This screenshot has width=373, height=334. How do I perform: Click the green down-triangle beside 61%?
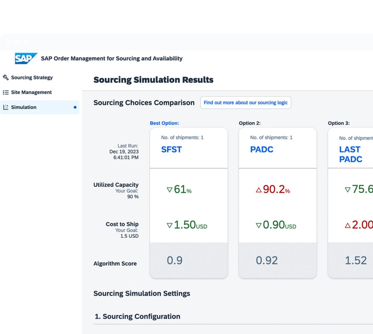click(170, 190)
